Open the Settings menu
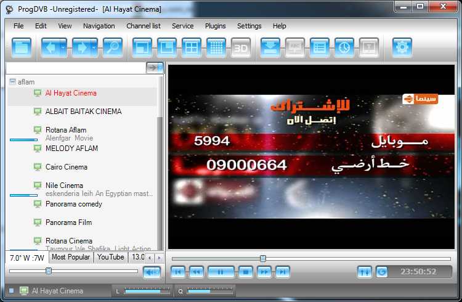This screenshot has height=302, width=462. tap(249, 26)
